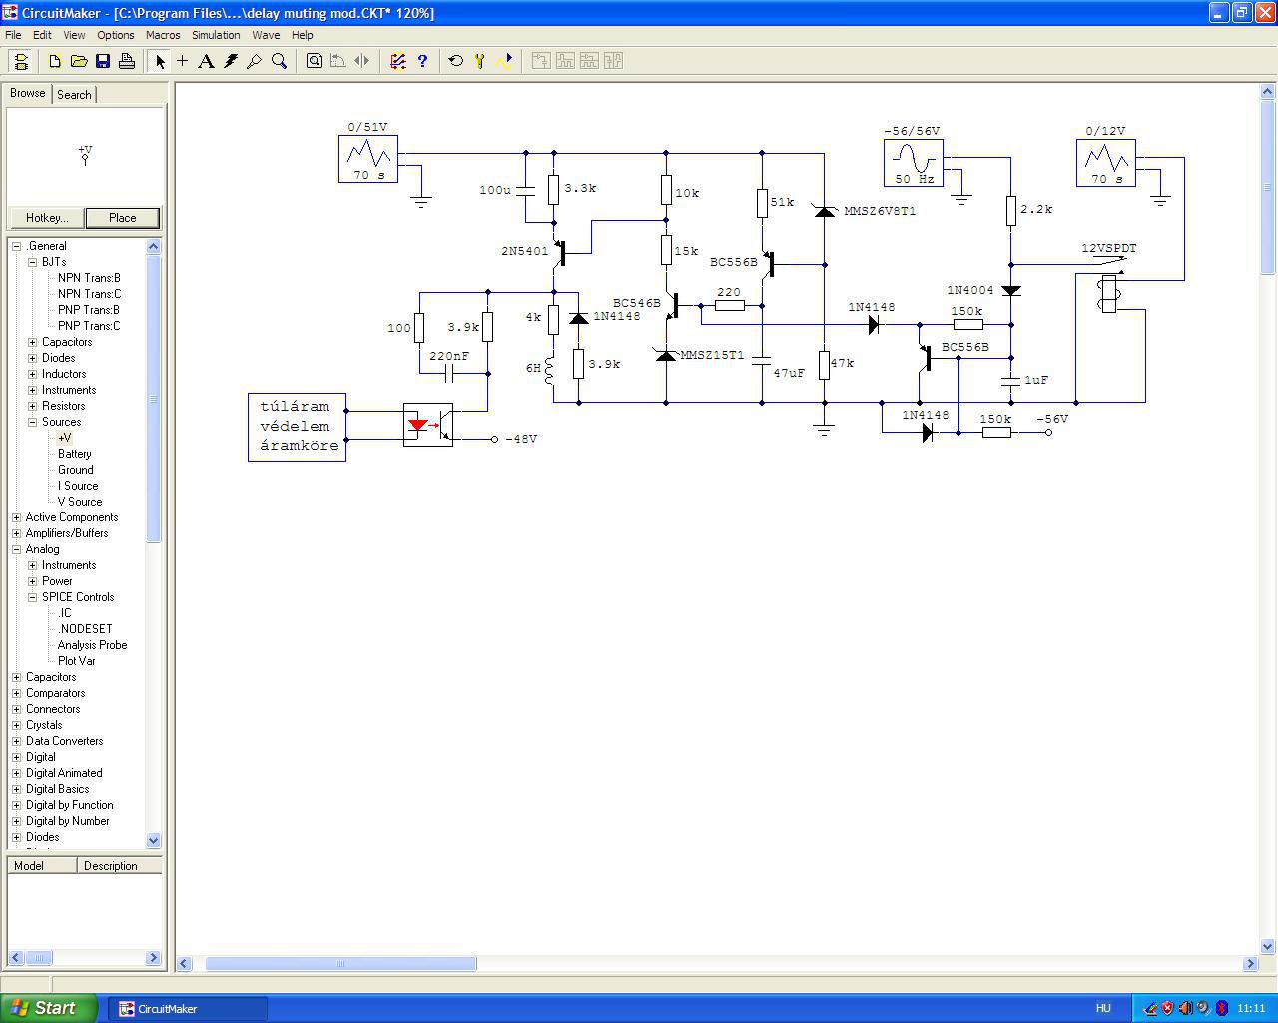This screenshot has width=1278, height=1023.
Task: Expand the Resistors tree node
Action: (x=32, y=406)
